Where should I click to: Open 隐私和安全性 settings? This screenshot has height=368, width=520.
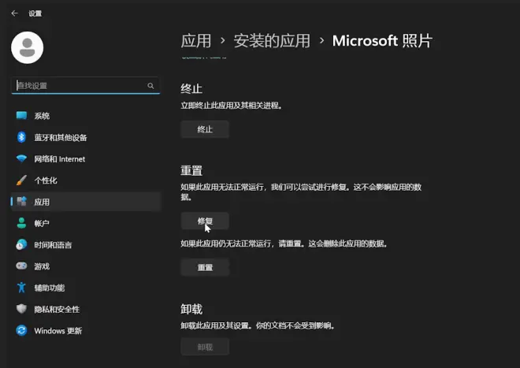86,309
